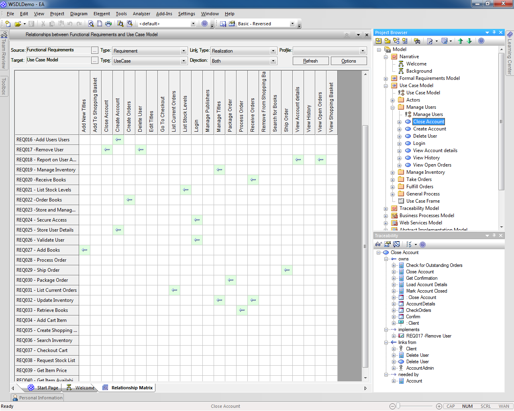
Task: Pin the Project Browser panel
Action: (494, 33)
